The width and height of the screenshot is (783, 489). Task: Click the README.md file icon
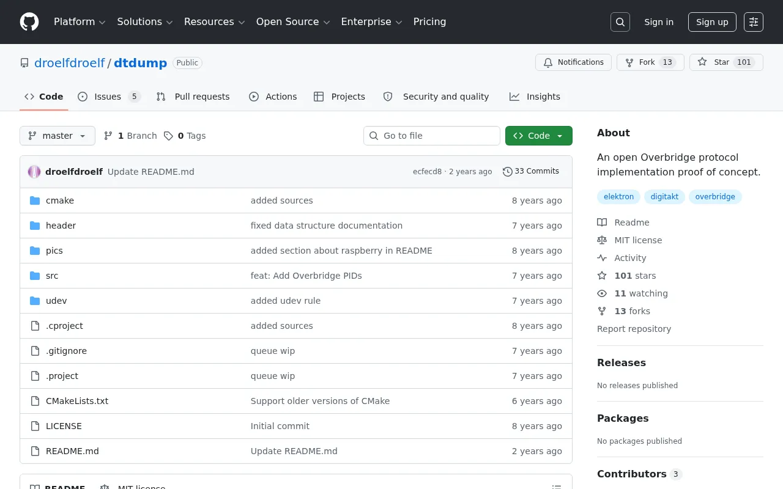[x=35, y=451]
